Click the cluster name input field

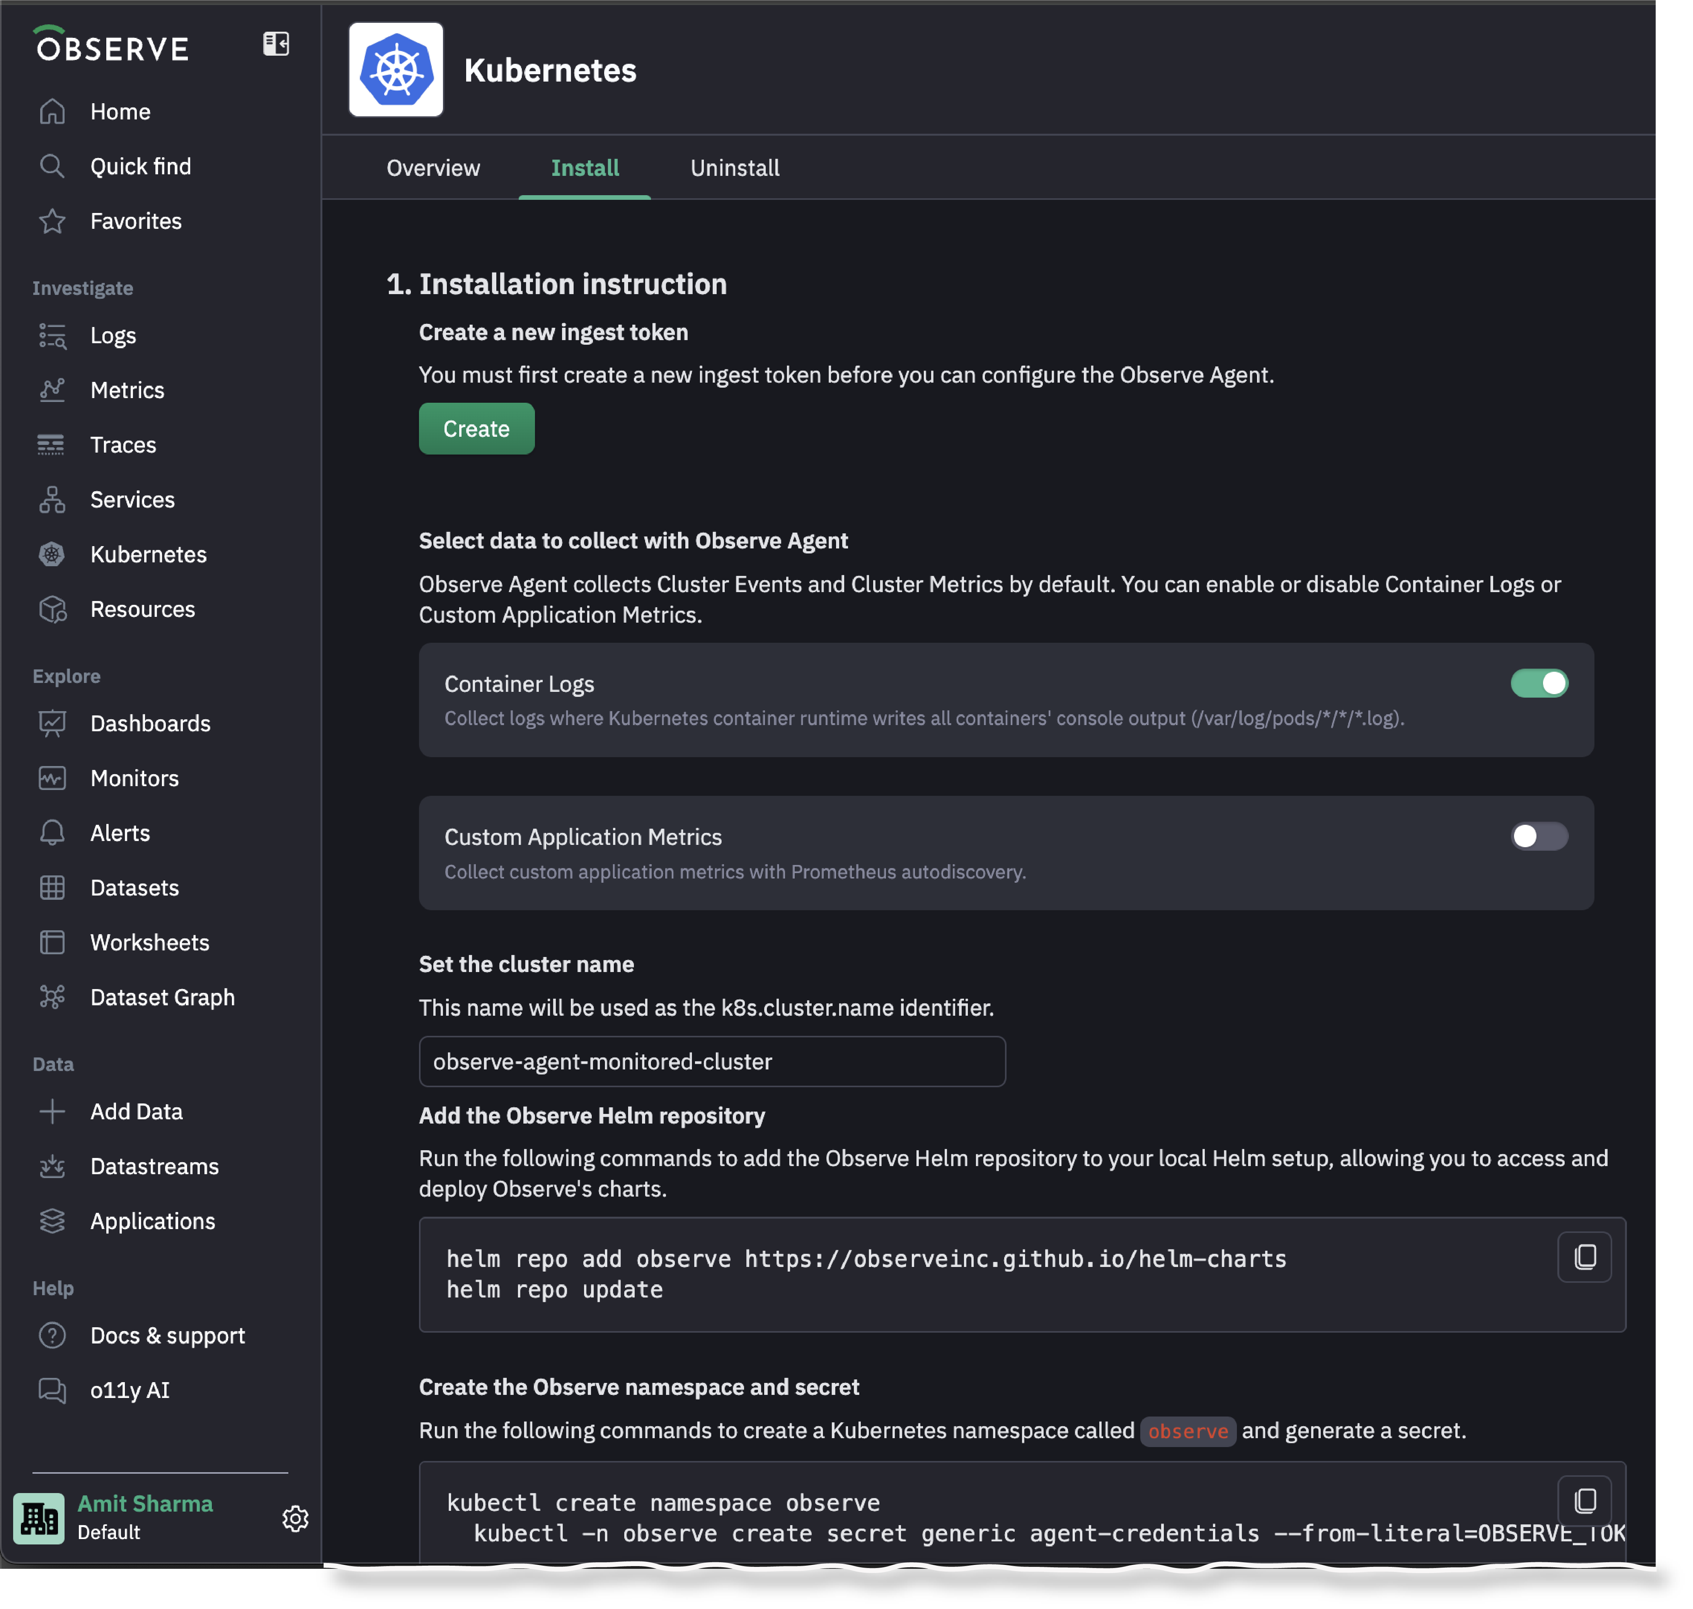[x=713, y=1062]
